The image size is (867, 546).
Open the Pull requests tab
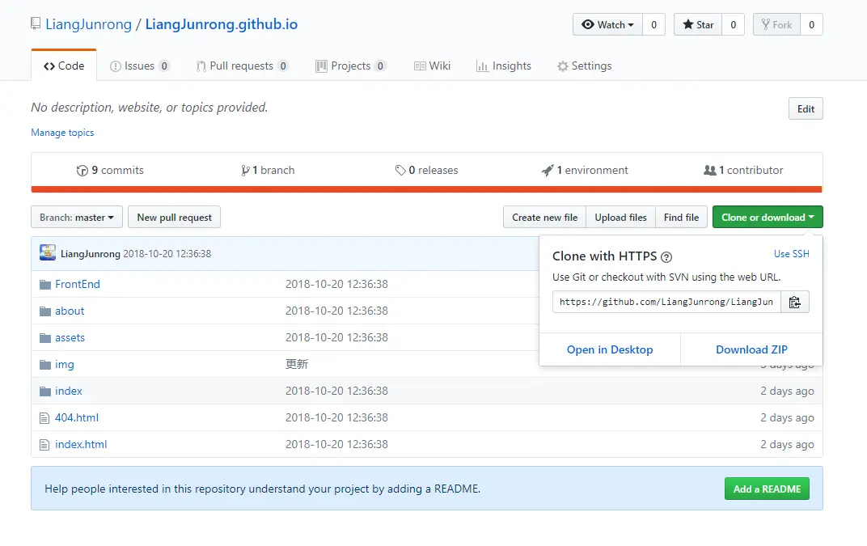(x=242, y=66)
